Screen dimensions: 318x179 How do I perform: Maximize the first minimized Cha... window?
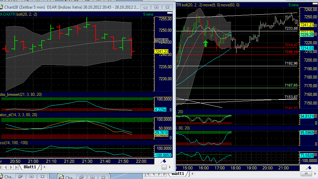[x=31, y=177]
